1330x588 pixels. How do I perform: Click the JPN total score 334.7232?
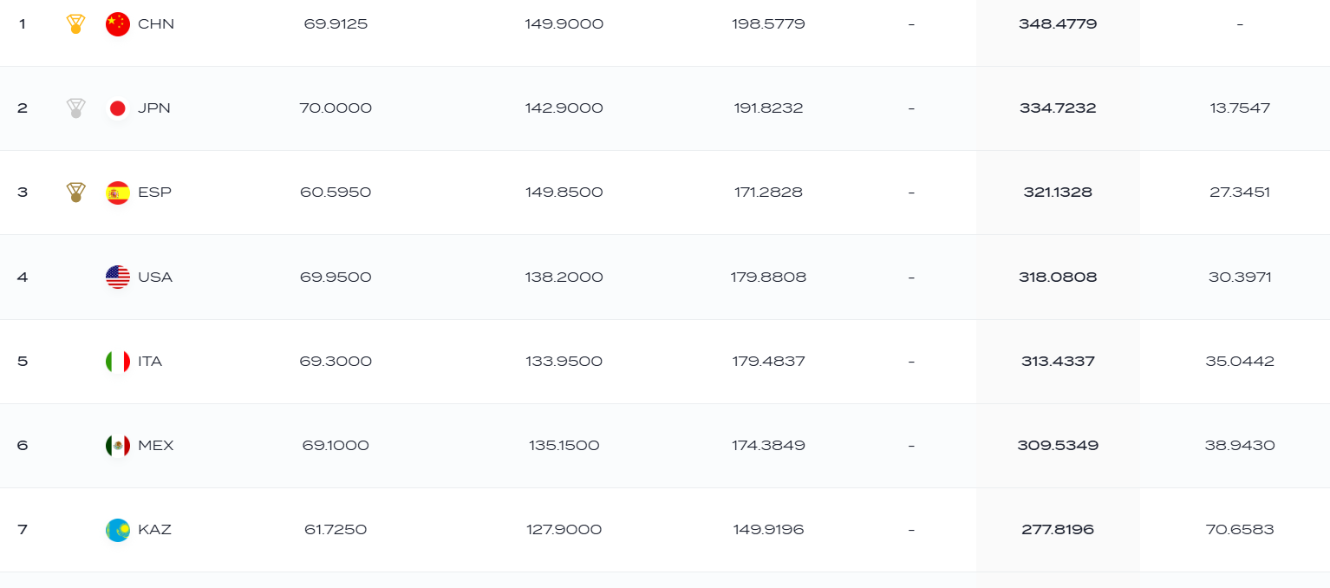pos(1058,108)
